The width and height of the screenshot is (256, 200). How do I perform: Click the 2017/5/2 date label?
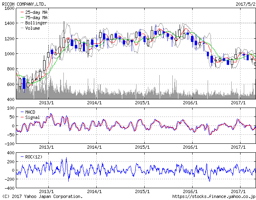[x=245, y=4]
